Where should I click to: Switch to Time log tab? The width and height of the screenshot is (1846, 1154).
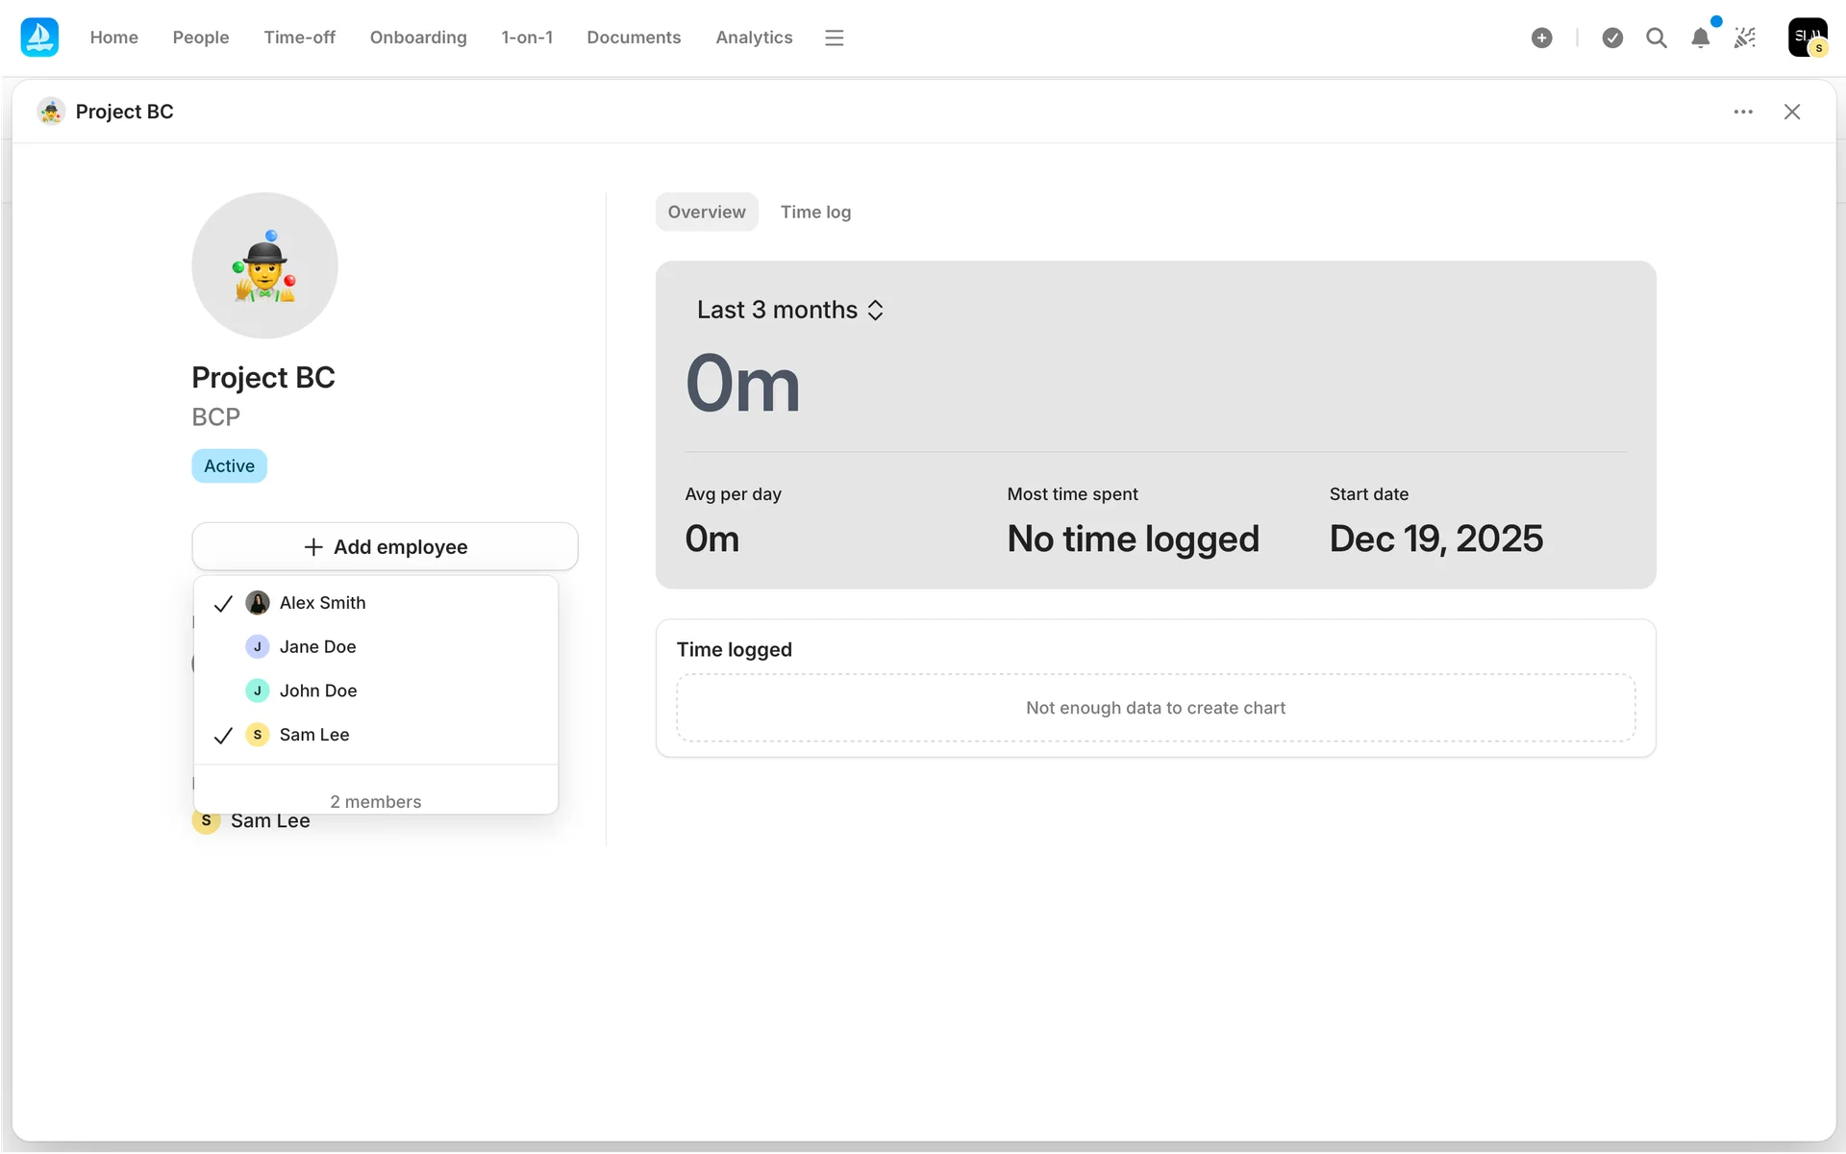815,212
